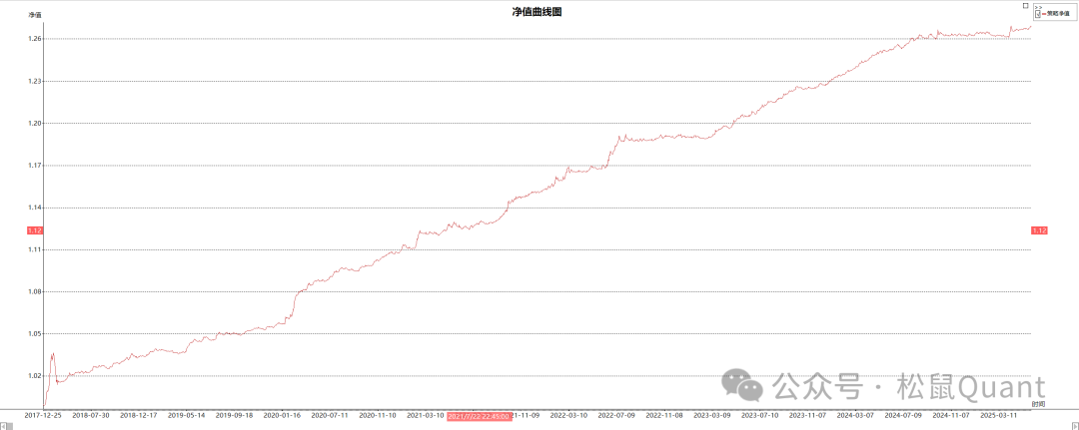Click the 2017-12-25 date tick
Screen dimensions: 1079x430
[43, 415]
